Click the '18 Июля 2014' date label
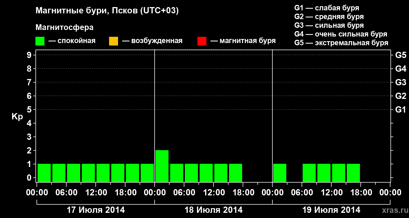409x218 pixels. (x=213, y=210)
